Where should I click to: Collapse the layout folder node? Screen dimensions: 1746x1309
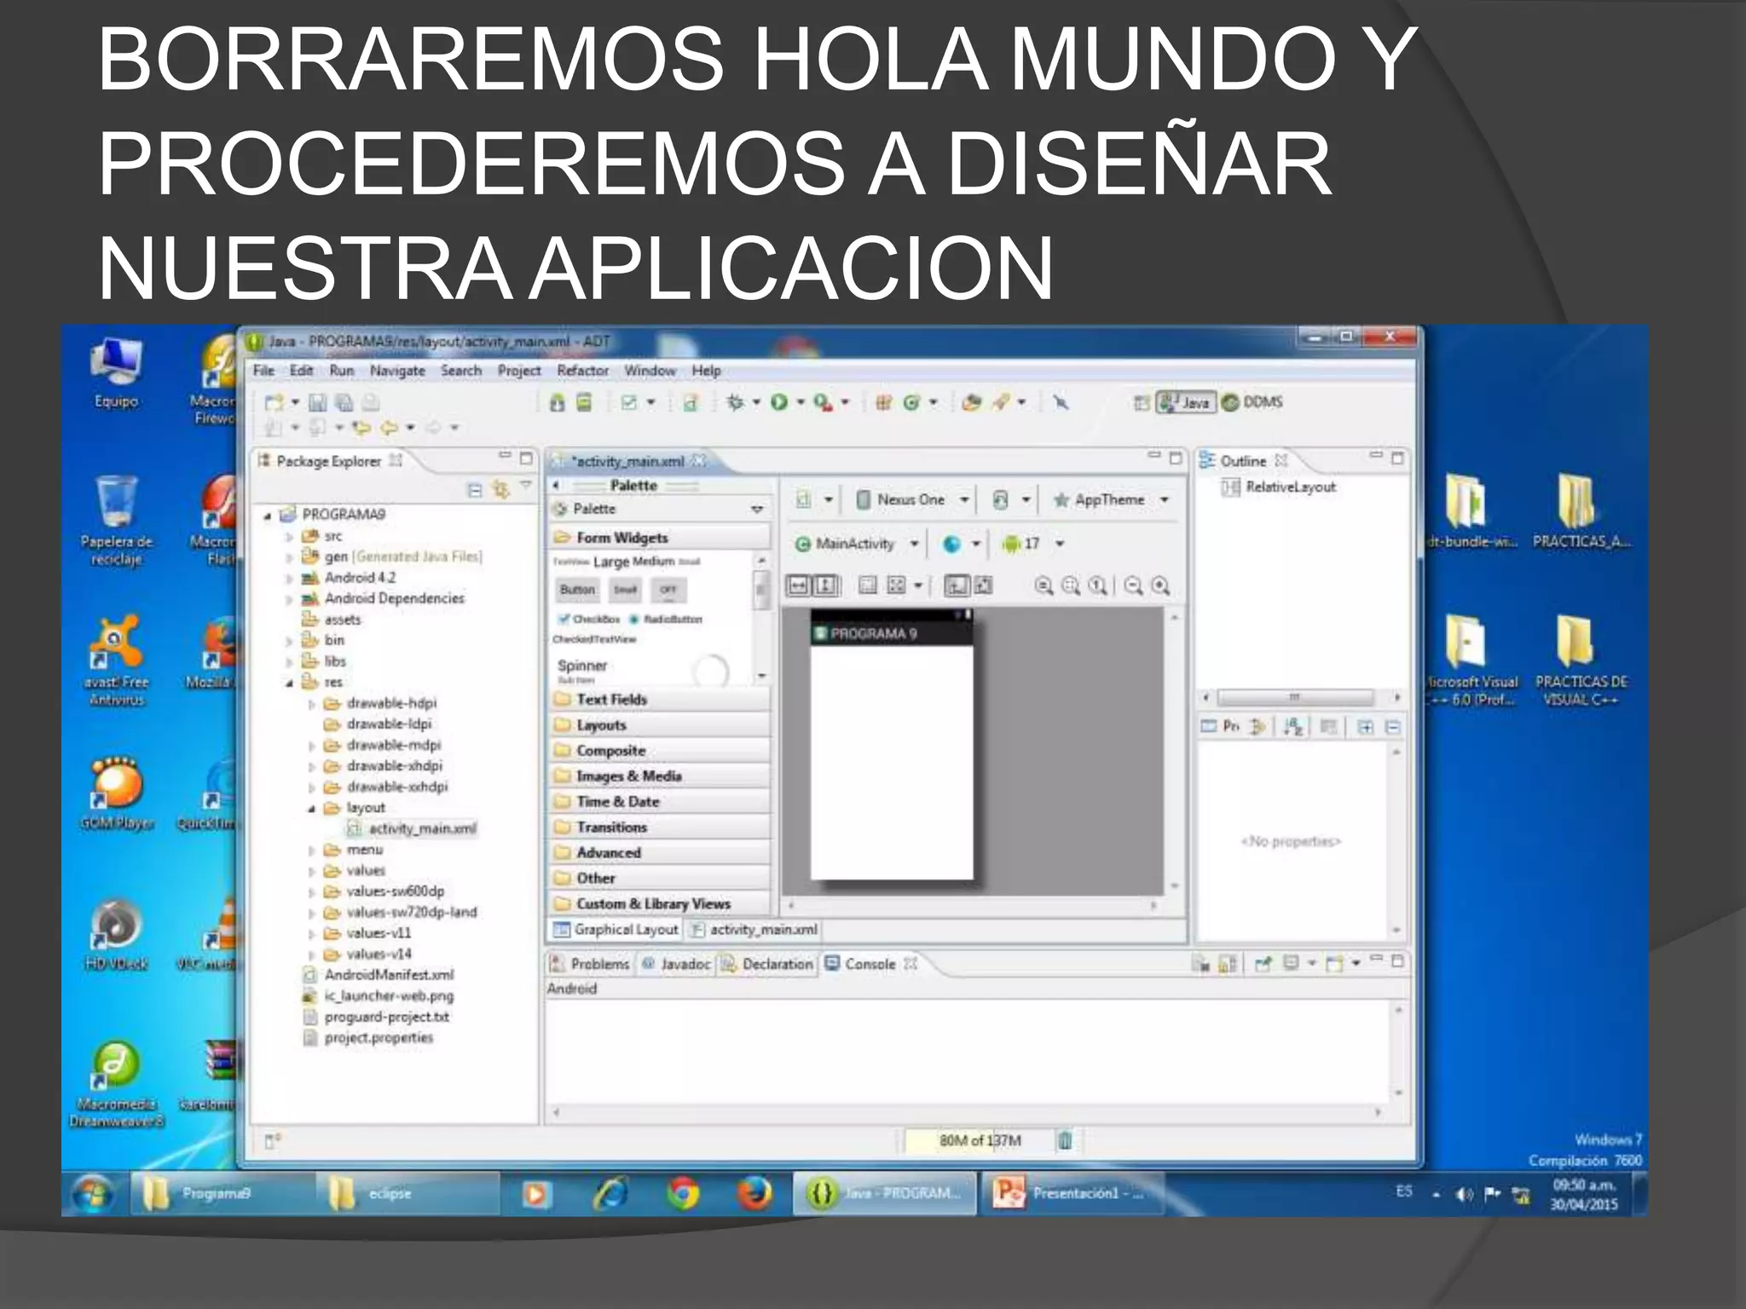point(311,808)
